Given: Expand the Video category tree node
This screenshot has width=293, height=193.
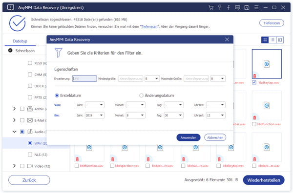Looking at the screenshot, I should (14, 166).
